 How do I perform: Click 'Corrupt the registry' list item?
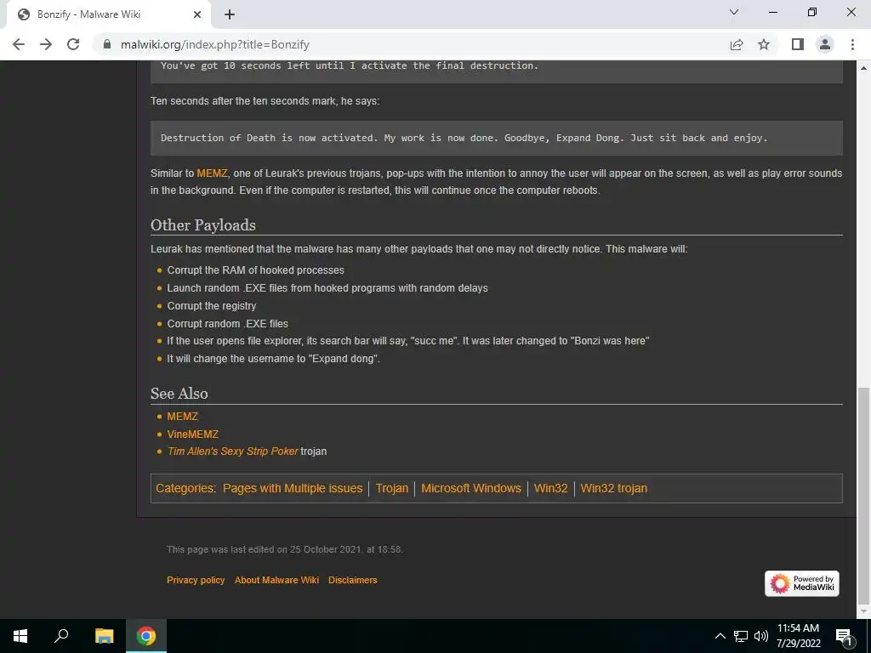point(212,306)
